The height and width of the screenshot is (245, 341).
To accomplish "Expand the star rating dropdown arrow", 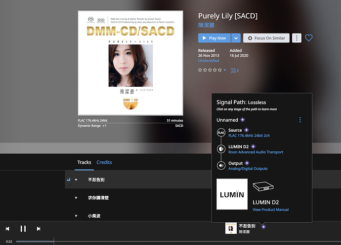I will tap(225, 70).
